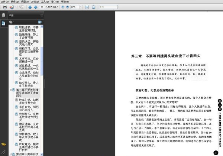
Task: Click the scrolling page mode icon
Action: [x=87, y=7]
